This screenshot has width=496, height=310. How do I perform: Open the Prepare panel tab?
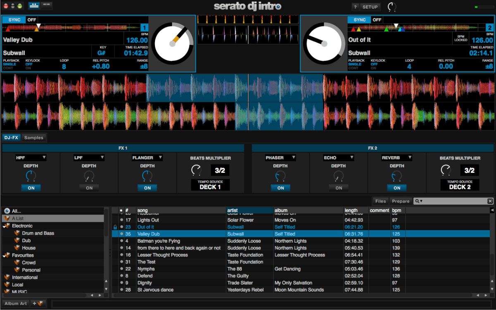click(x=401, y=201)
